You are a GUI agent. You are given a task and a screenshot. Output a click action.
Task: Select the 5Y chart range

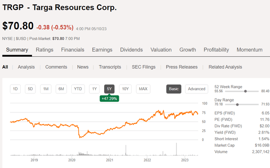[x=109, y=89]
